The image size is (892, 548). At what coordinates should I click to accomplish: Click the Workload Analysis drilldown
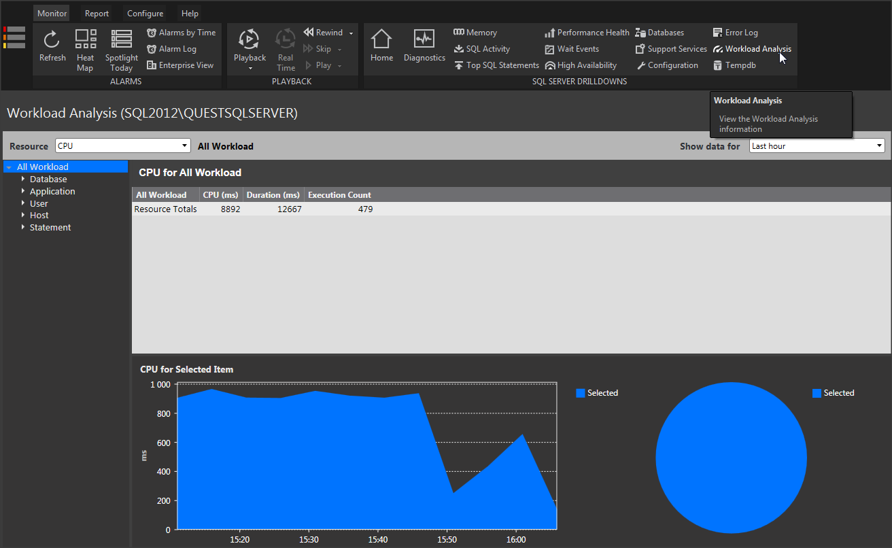coord(752,49)
